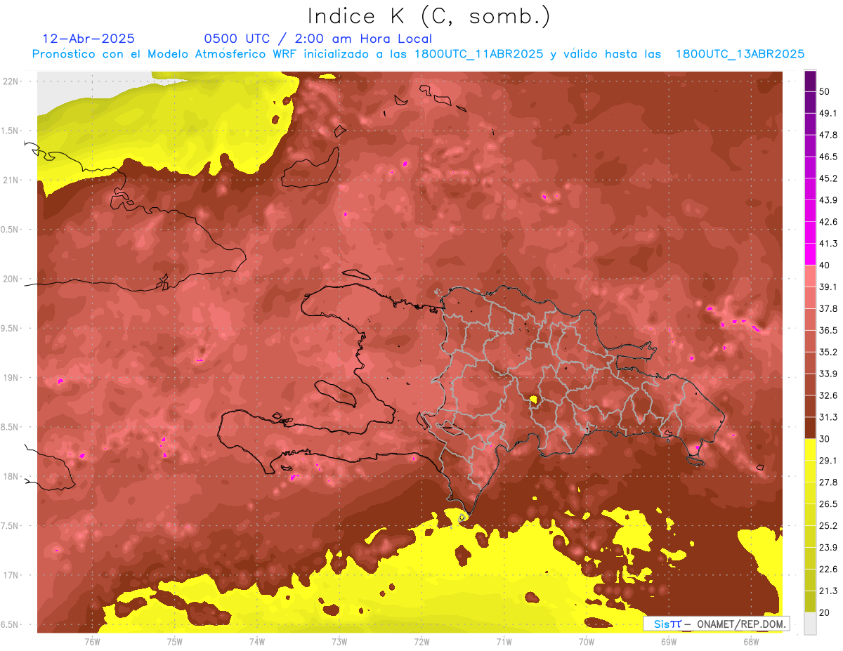Click the yellow legend band just below 30
Viewport: 843px width, 651px height.
[810, 449]
